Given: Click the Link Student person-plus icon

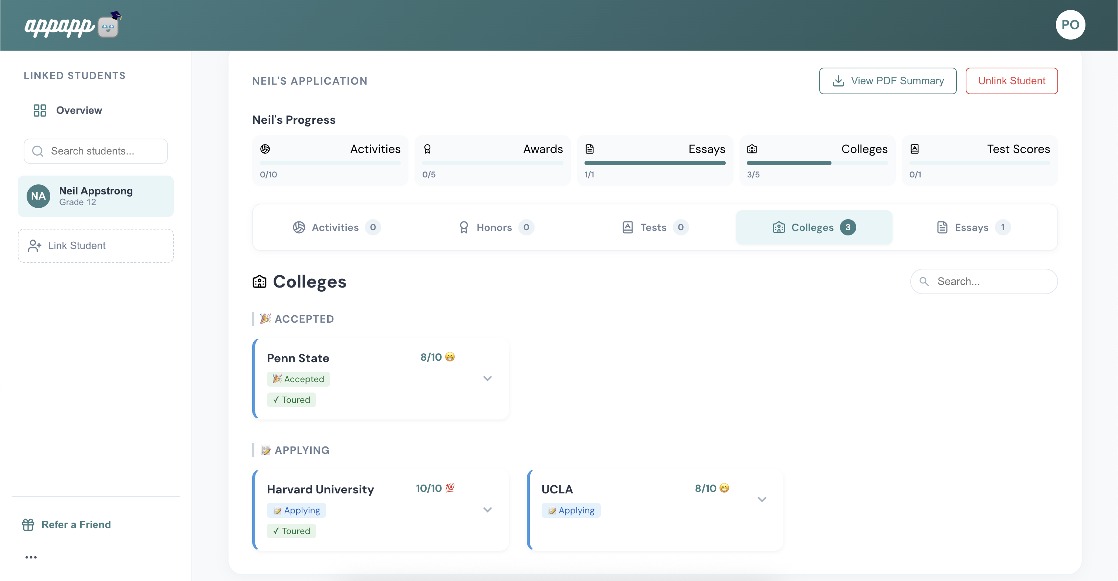Looking at the screenshot, I should coord(34,245).
